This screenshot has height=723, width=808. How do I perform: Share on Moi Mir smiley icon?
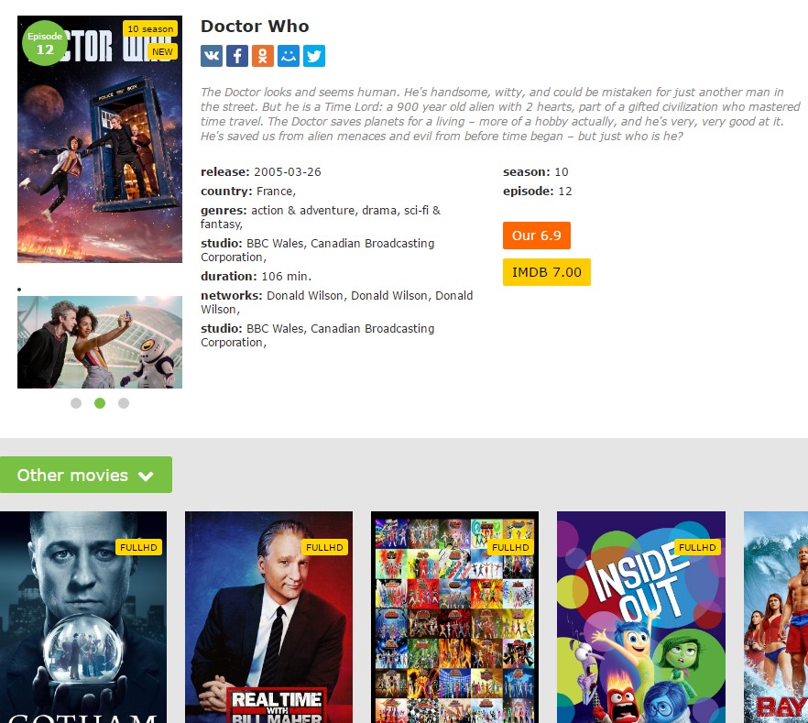pyautogui.click(x=289, y=56)
